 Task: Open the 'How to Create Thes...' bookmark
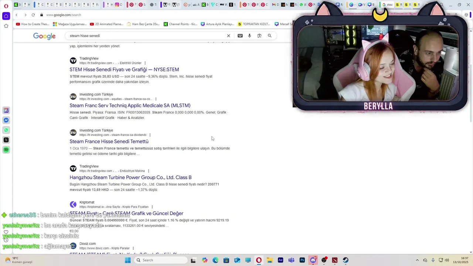(x=33, y=24)
